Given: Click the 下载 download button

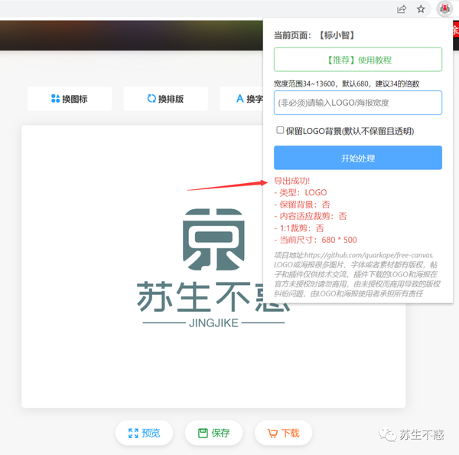Looking at the screenshot, I should click(x=283, y=433).
